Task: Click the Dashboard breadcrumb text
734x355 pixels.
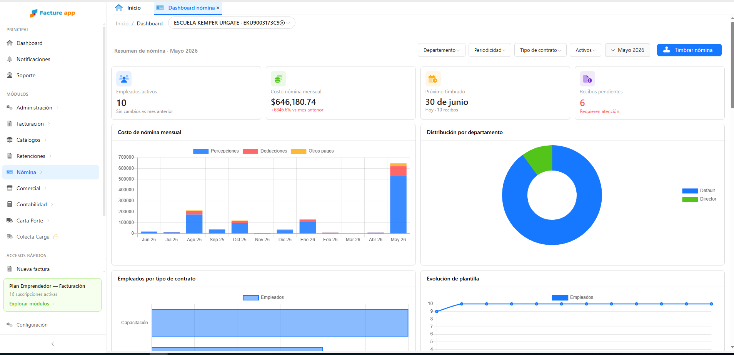Action: (150, 23)
